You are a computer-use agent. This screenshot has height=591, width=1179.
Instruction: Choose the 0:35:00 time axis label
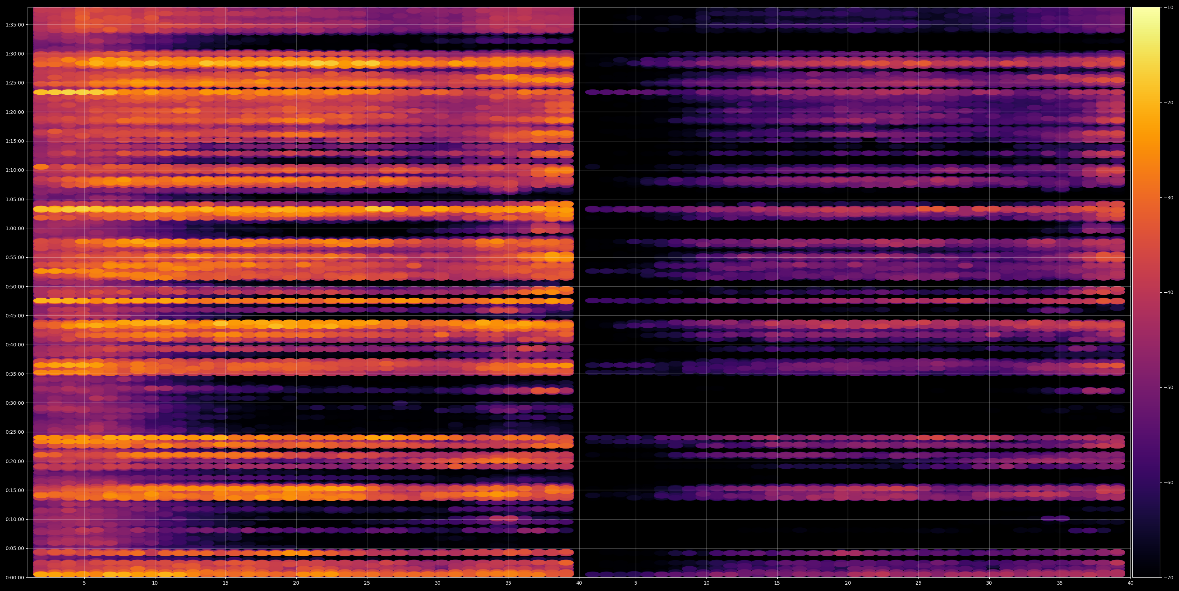click(15, 374)
